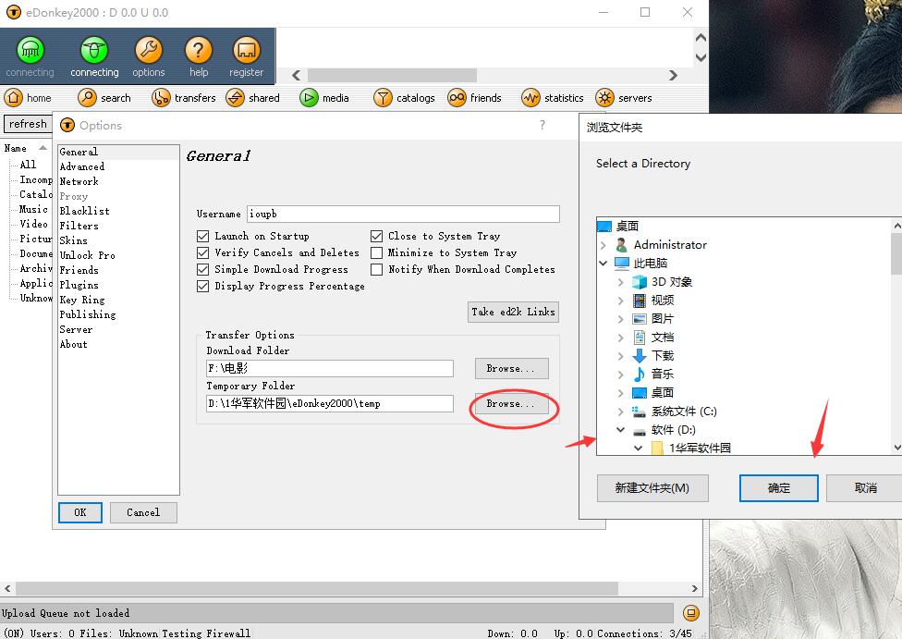Enable Notify When Download Completes
Viewport: 902px width, 639px height.
(x=376, y=269)
